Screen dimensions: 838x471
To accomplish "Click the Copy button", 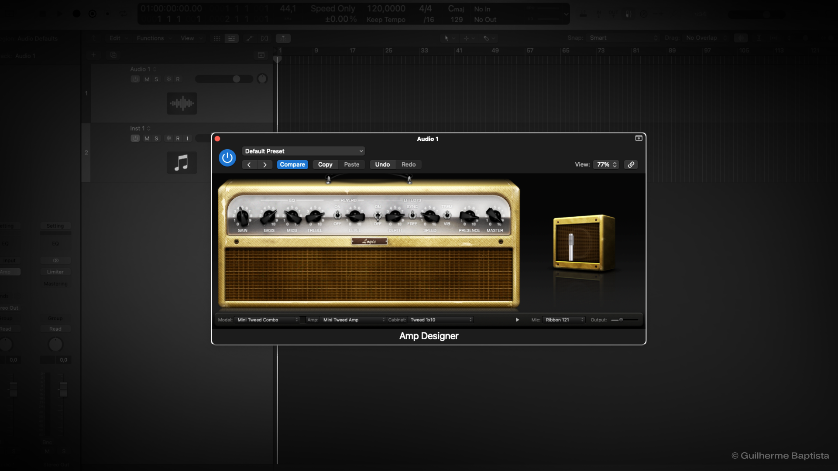I will coord(325,164).
